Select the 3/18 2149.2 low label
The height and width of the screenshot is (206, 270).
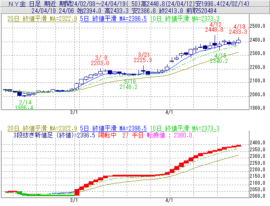pyautogui.click(x=129, y=84)
